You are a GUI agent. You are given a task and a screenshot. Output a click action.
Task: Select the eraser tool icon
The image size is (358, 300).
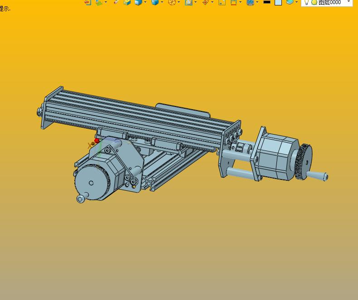coord(116,2)
